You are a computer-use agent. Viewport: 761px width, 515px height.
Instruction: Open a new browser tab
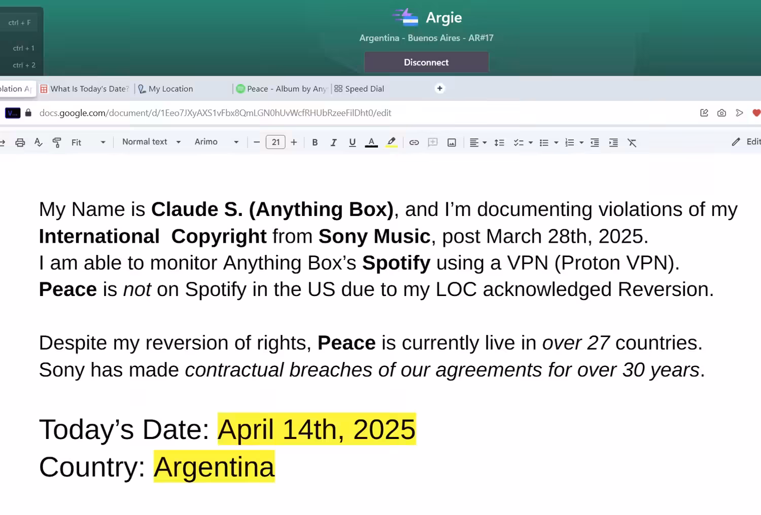tap(440, 88)
